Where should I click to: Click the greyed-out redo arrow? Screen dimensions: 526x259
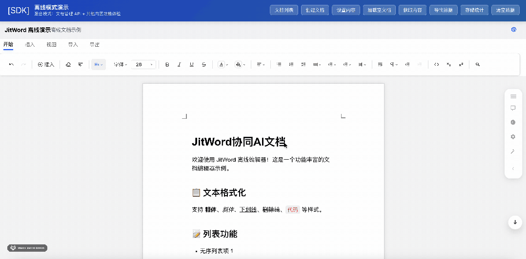23,65
